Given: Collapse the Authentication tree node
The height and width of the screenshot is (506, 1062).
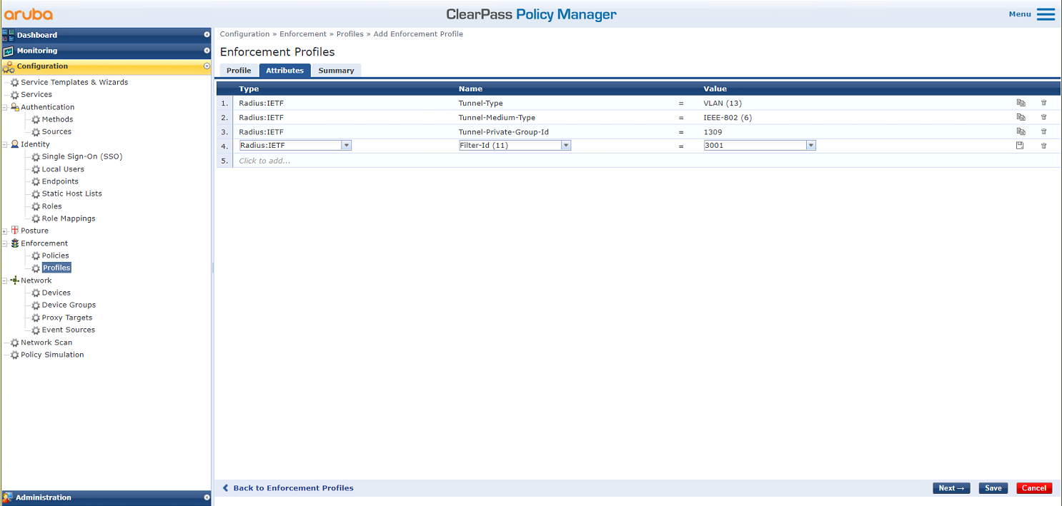Looking at the screenshot, I should (x=5, y=107).
